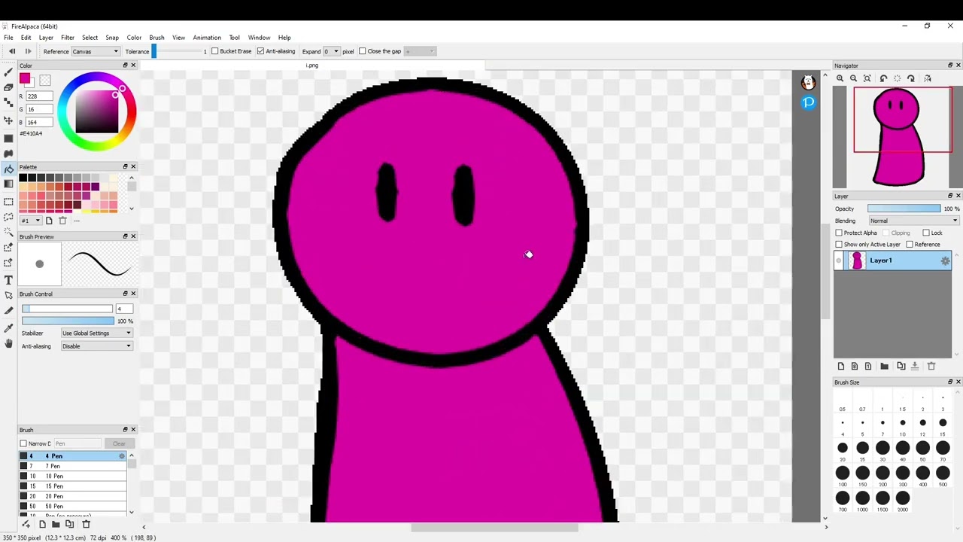
Task: Select the Eyedropper tool
Action: point(8,327)
